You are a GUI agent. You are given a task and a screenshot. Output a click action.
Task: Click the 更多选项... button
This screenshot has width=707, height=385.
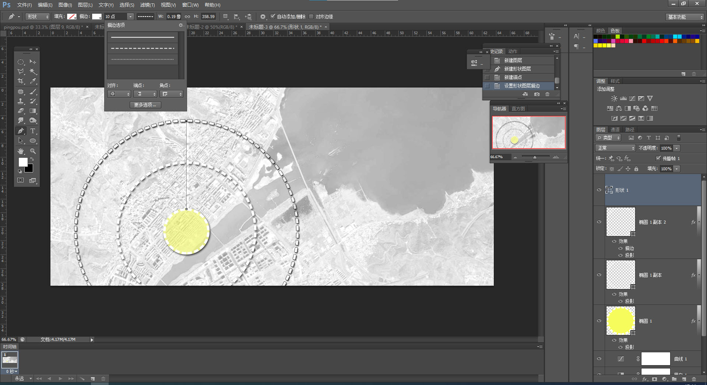(145, 105)
